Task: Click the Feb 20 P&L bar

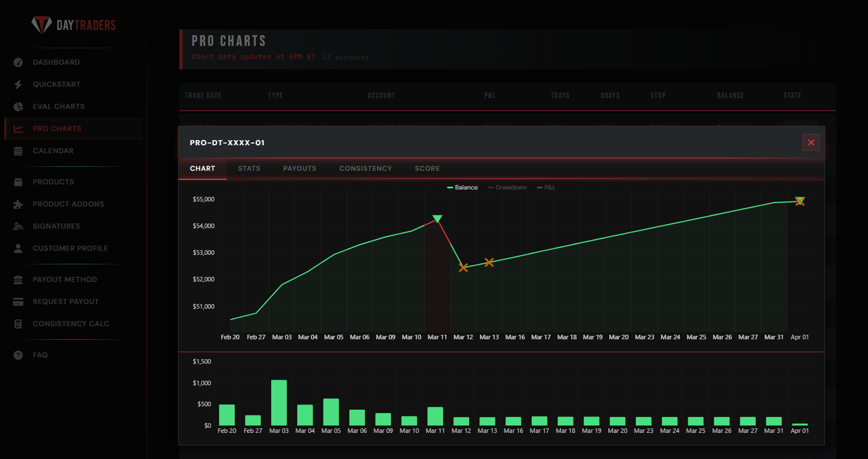Action: 227,415
